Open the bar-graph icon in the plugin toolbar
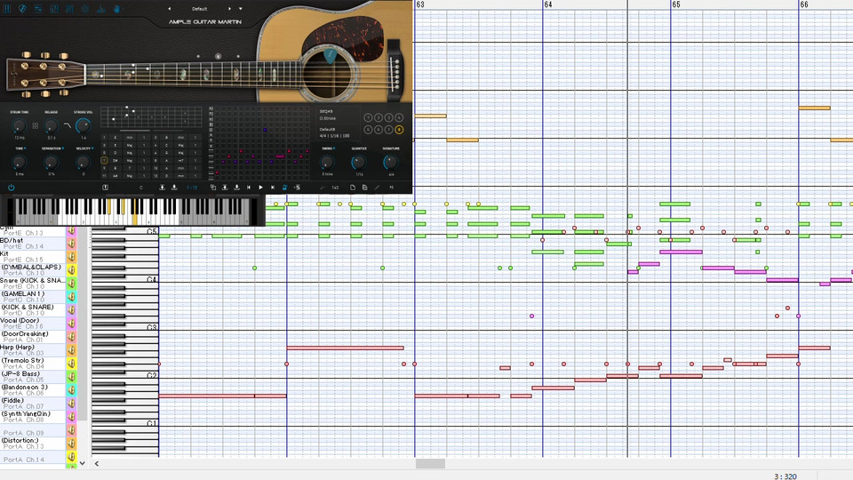The image size is (853, 480). [x=100, y=9]
